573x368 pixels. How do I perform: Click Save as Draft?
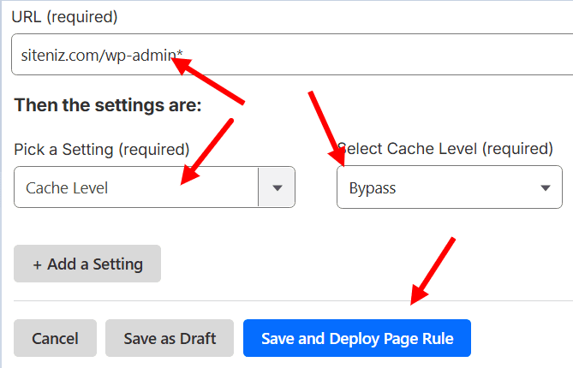point(170,338)
